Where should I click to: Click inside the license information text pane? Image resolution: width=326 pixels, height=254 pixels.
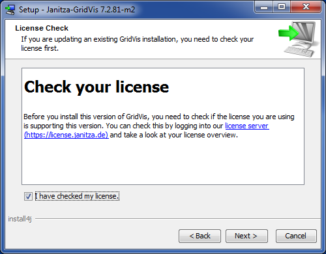(x=163, y=161)
